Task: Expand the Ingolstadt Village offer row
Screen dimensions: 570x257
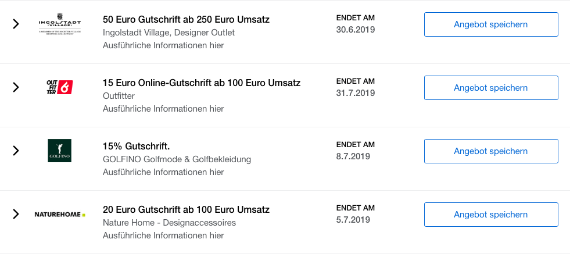Action: 16,24
